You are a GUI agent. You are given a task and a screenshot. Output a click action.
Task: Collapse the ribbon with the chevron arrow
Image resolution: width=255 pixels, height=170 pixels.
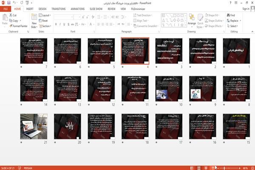252,32
